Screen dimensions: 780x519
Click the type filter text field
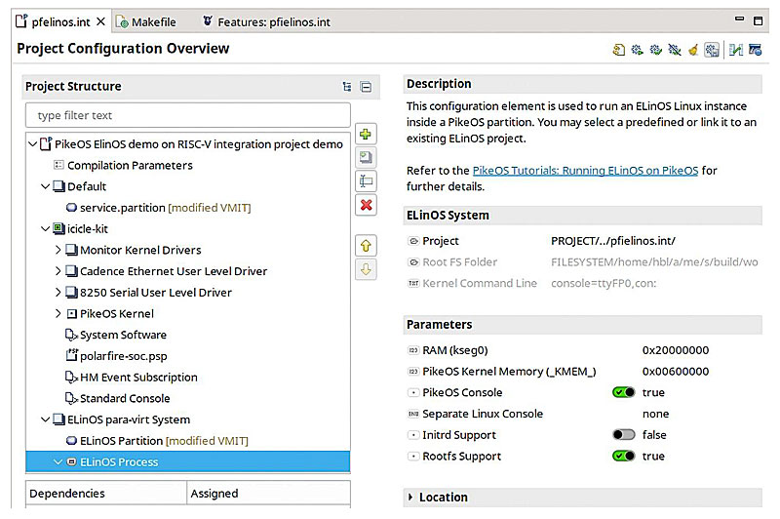[x=187, y=115]
